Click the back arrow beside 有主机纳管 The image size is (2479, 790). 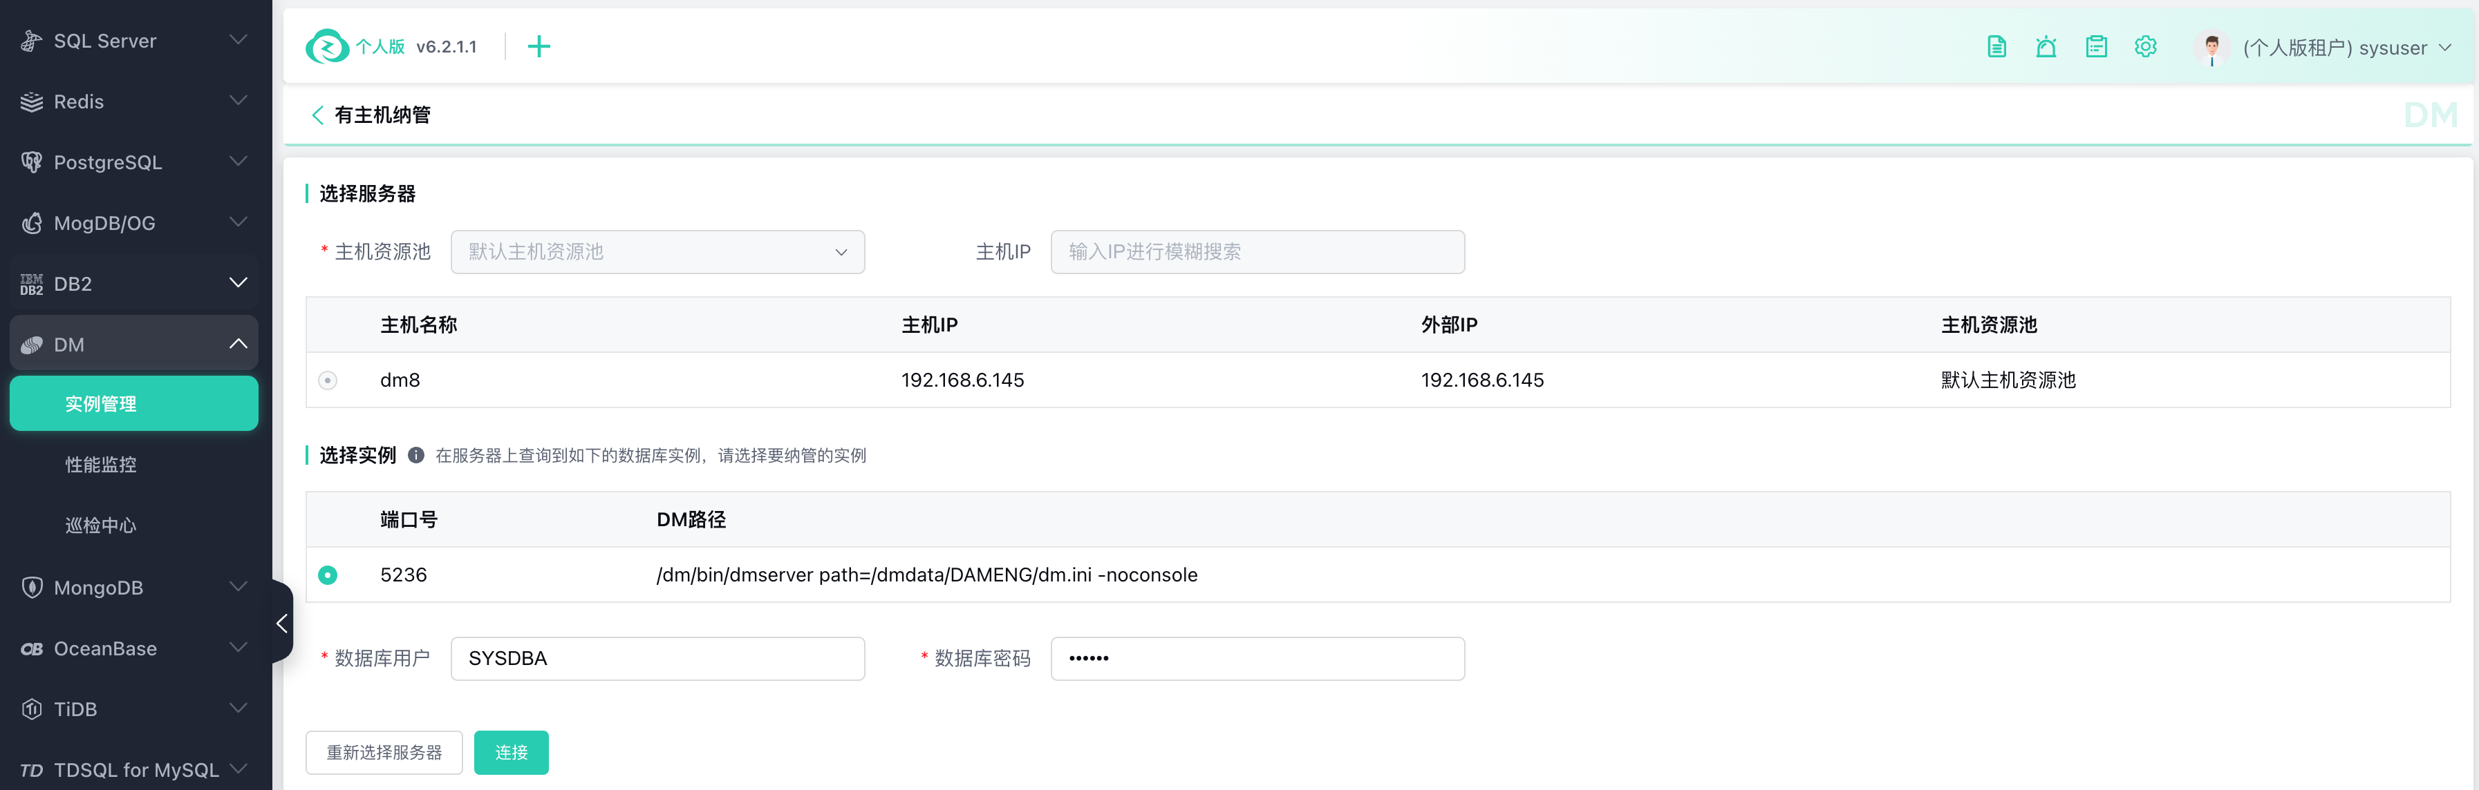click(x=317, y=115)
